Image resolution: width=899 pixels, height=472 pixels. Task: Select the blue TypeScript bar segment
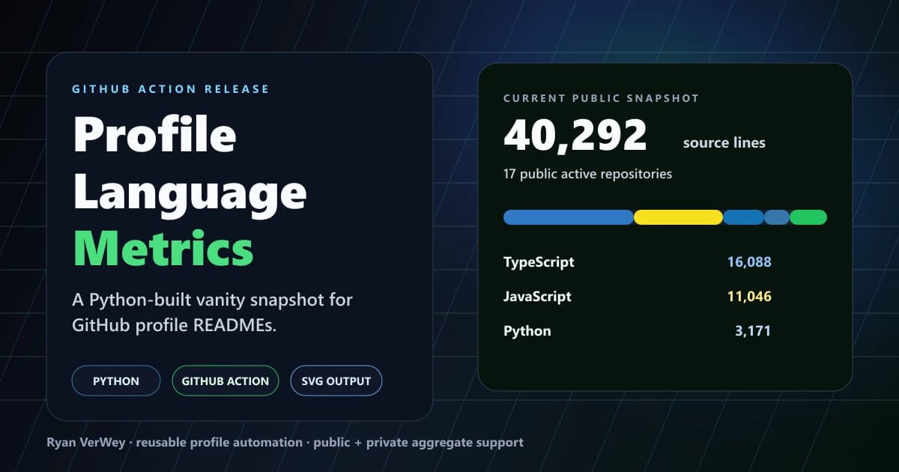click(x=568, y=217)
